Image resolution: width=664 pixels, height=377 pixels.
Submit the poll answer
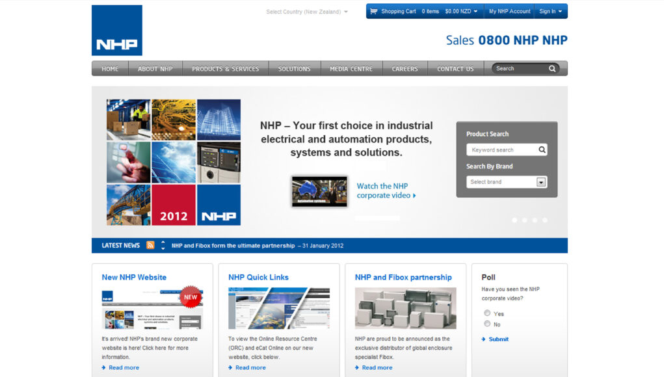click(498, 339)
